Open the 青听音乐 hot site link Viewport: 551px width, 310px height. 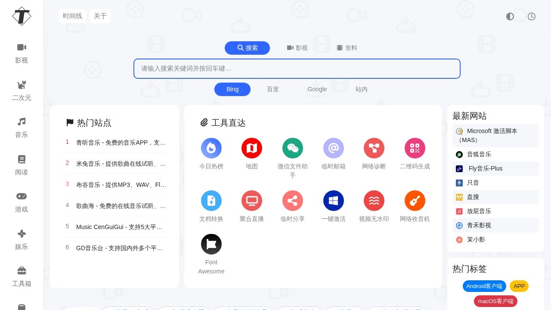tap(121, 143)
